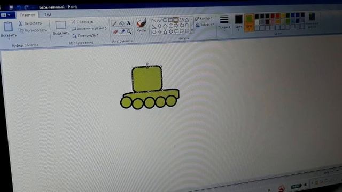Screen dimensions: 342x192
Task: Pick the Oval shape
Action: pyautogui.click(x=165, y=20)
